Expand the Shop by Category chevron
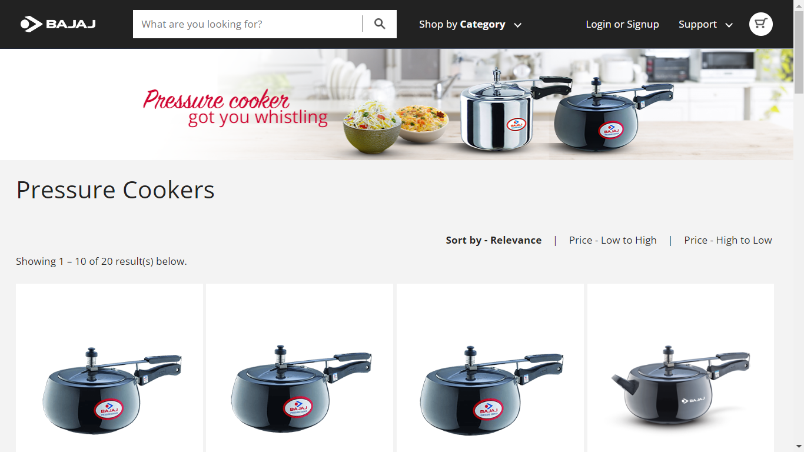The image size is (804, 452). coord(517,25)
